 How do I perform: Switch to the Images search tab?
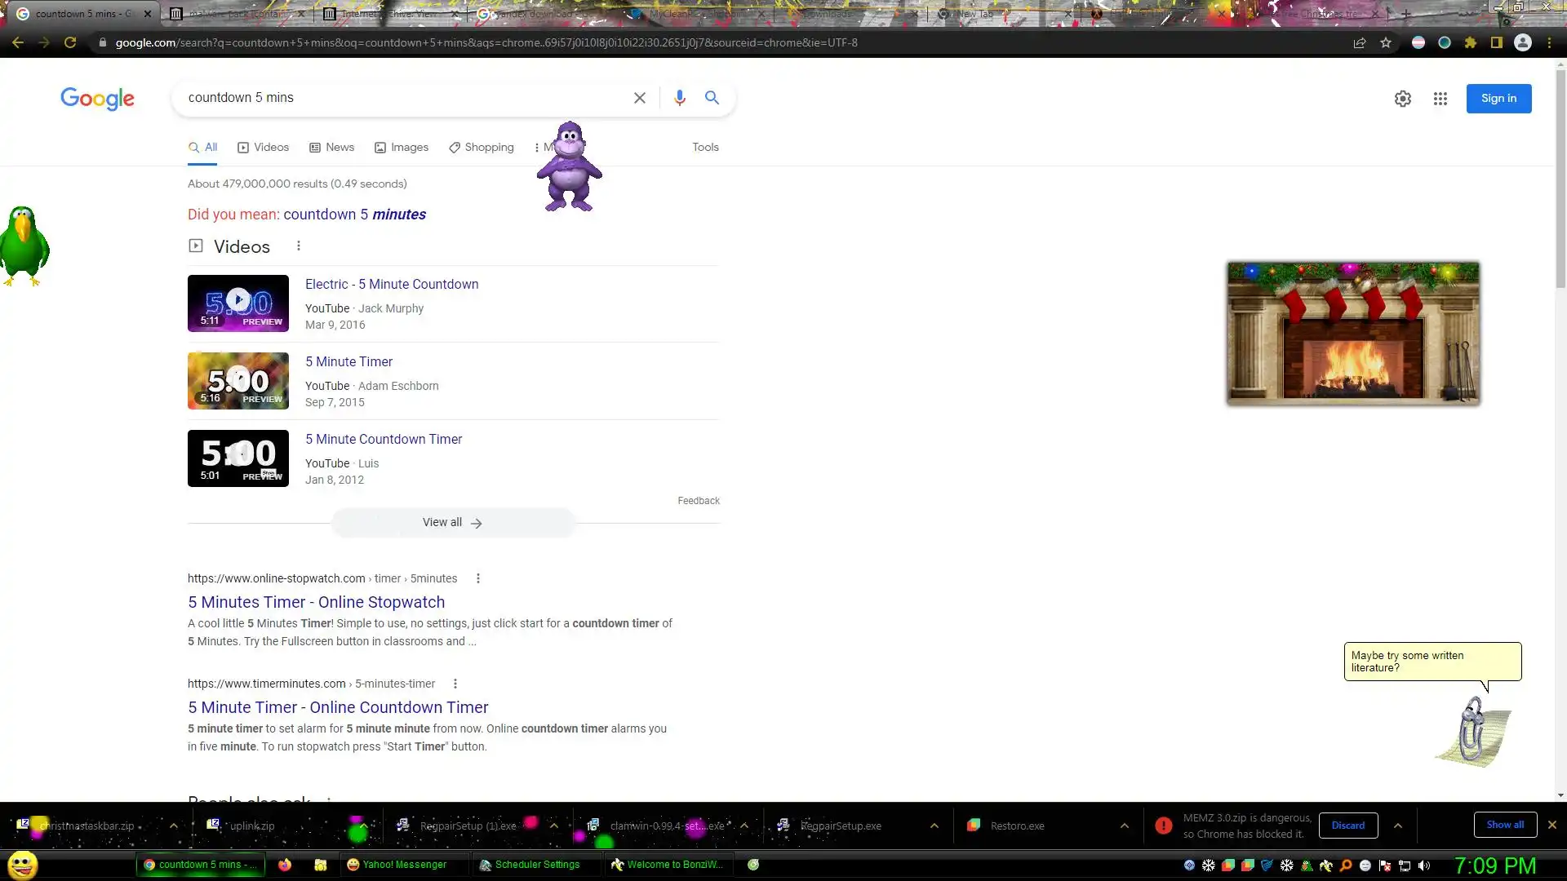point(402,148)
